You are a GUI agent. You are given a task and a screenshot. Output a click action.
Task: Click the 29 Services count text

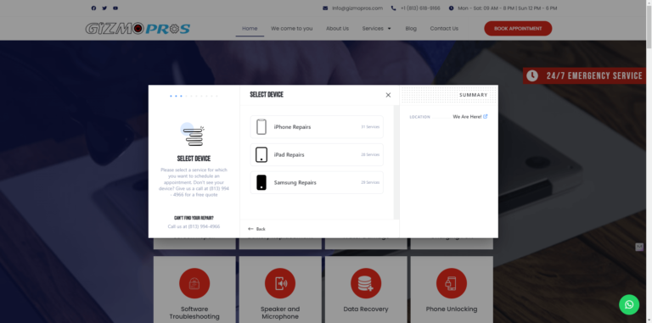(370, 182)
